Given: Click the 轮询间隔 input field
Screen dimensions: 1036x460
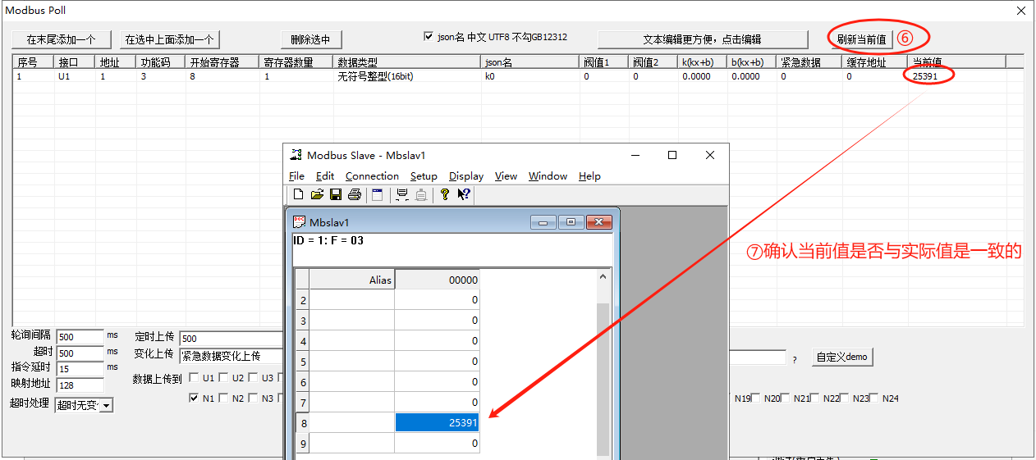Looking at the screenshot, I should click(x=80, y=337).
